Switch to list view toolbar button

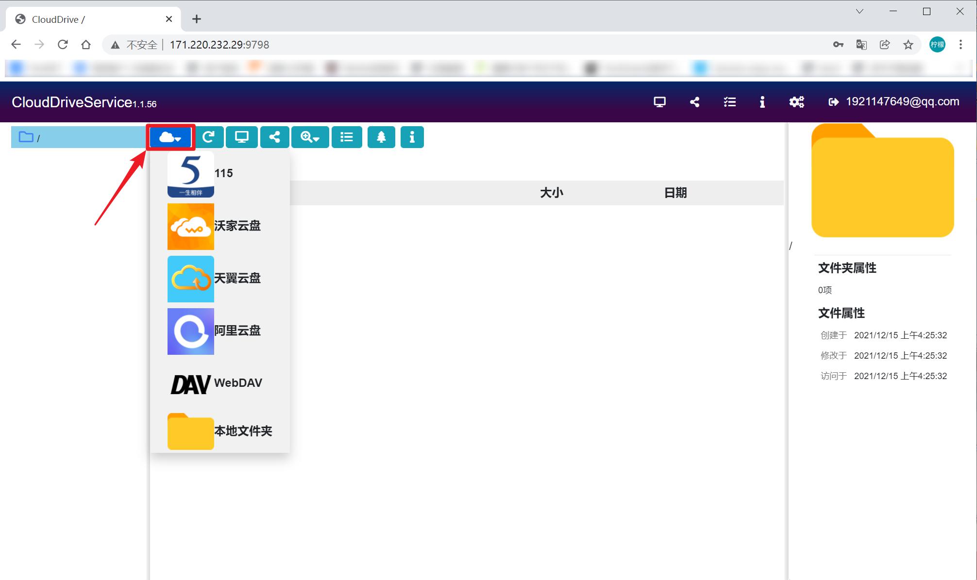[x=347, y=137]
